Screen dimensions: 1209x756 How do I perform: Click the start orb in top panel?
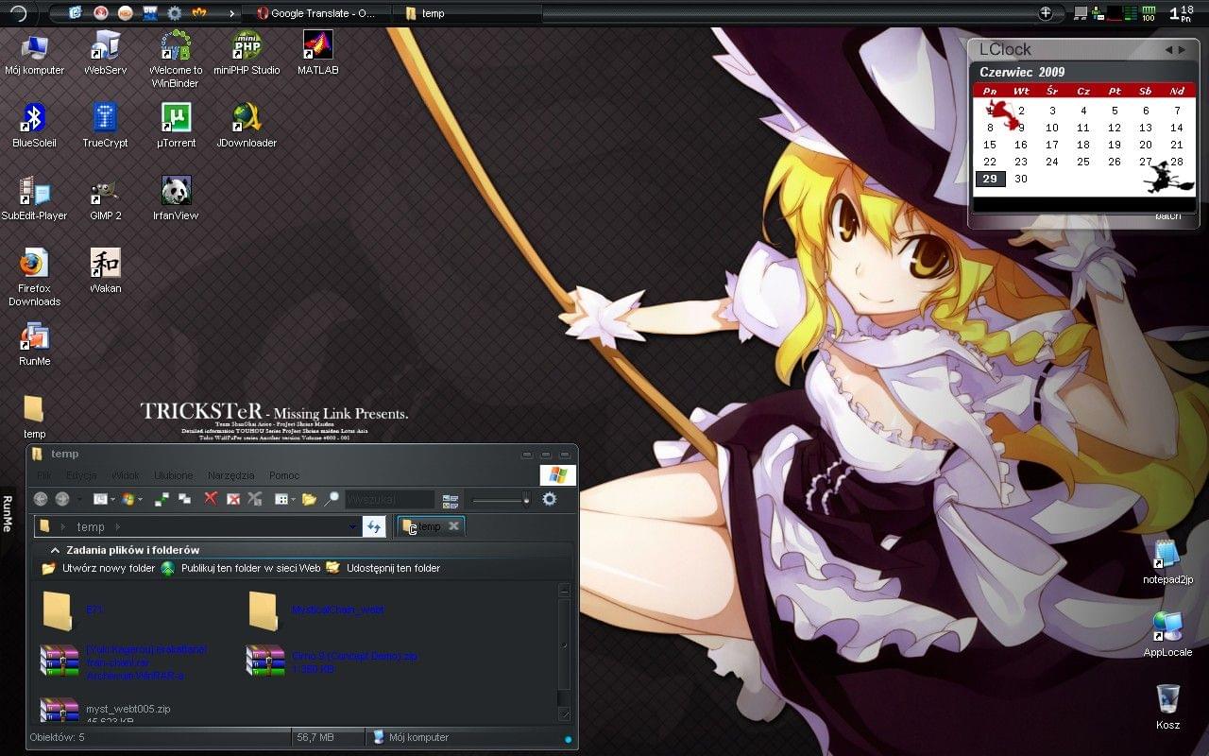tap(18, 13)
